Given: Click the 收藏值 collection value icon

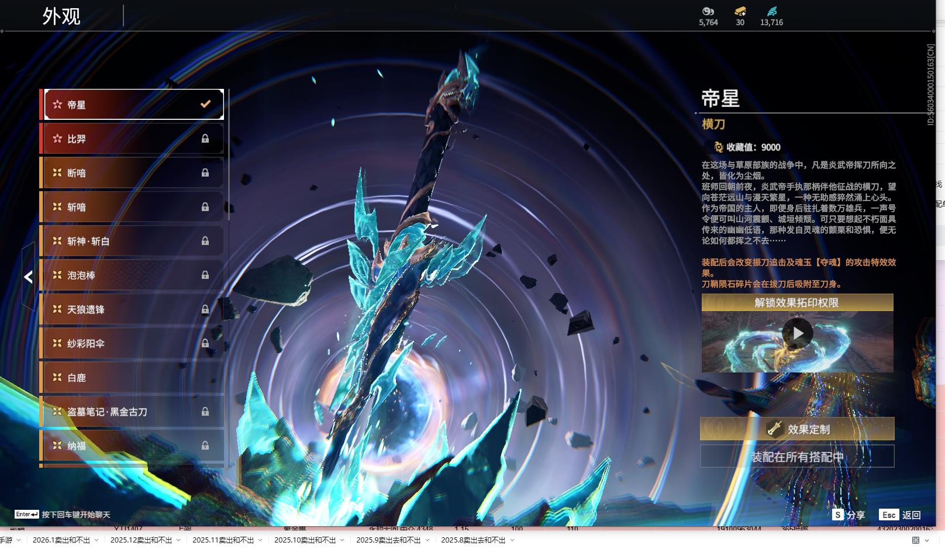Looking at the screenshot, I should coord(718,147).
